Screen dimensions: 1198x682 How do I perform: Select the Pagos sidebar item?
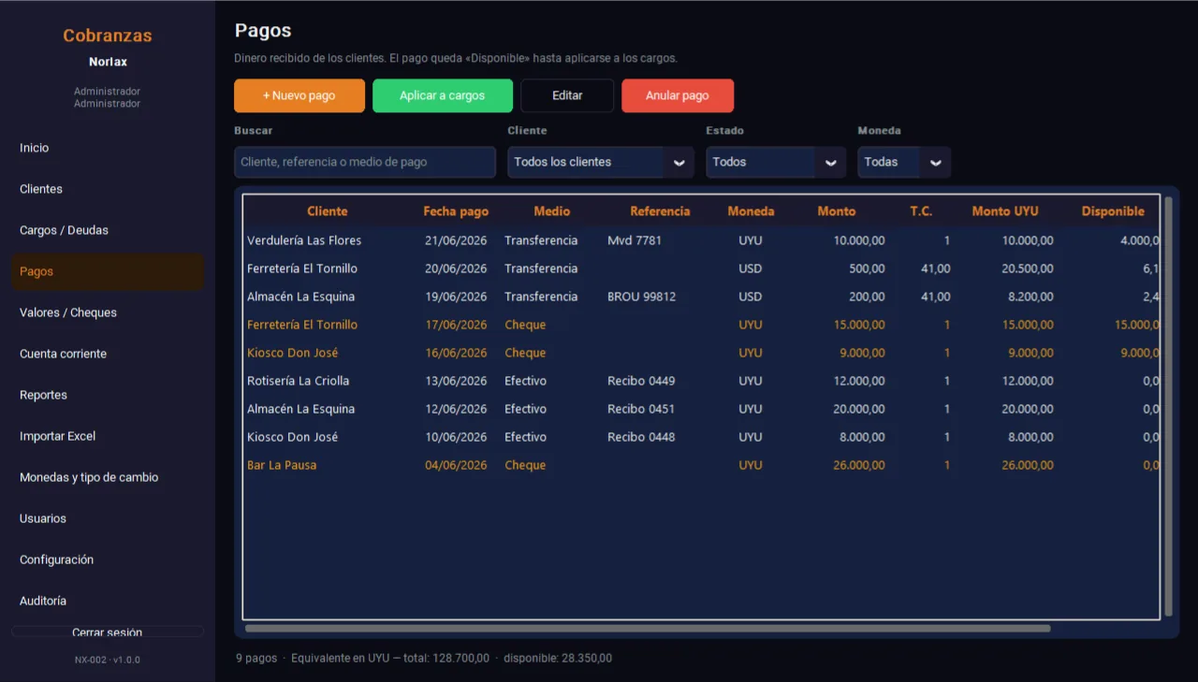point(108,271)
